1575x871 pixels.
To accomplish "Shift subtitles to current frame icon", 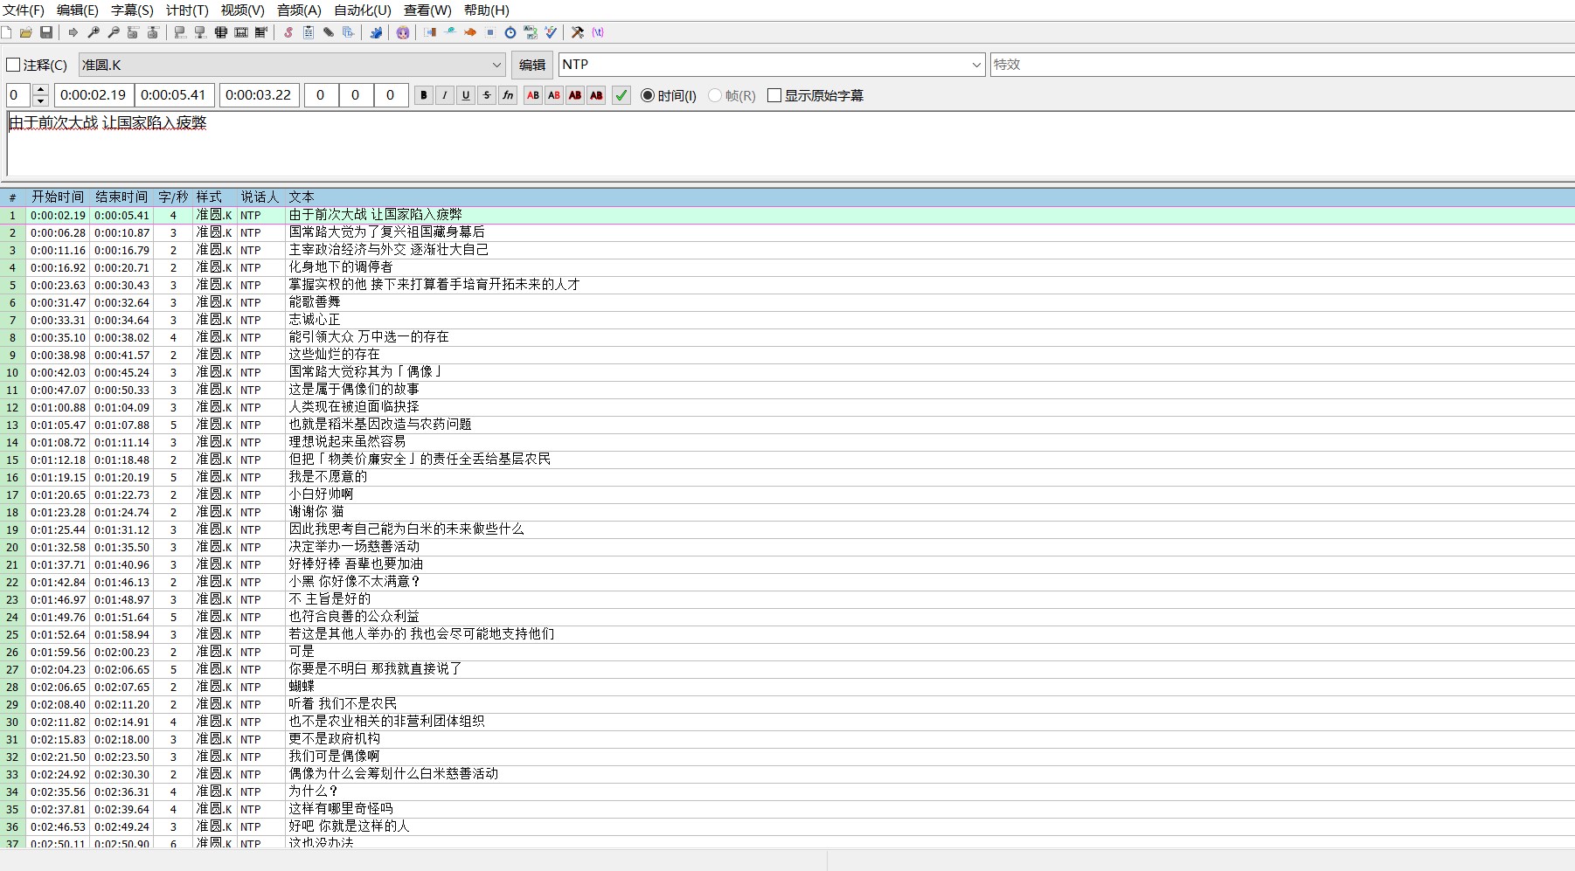I will (260, 32).
